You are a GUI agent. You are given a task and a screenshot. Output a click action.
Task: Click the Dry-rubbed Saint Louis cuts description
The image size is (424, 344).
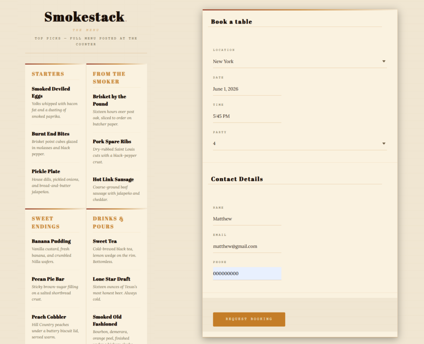pos(115,156)
